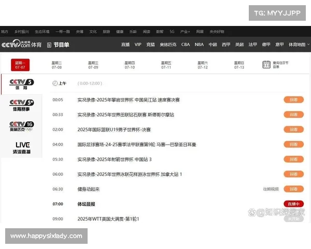Go to the NBA section

[199, 45]
